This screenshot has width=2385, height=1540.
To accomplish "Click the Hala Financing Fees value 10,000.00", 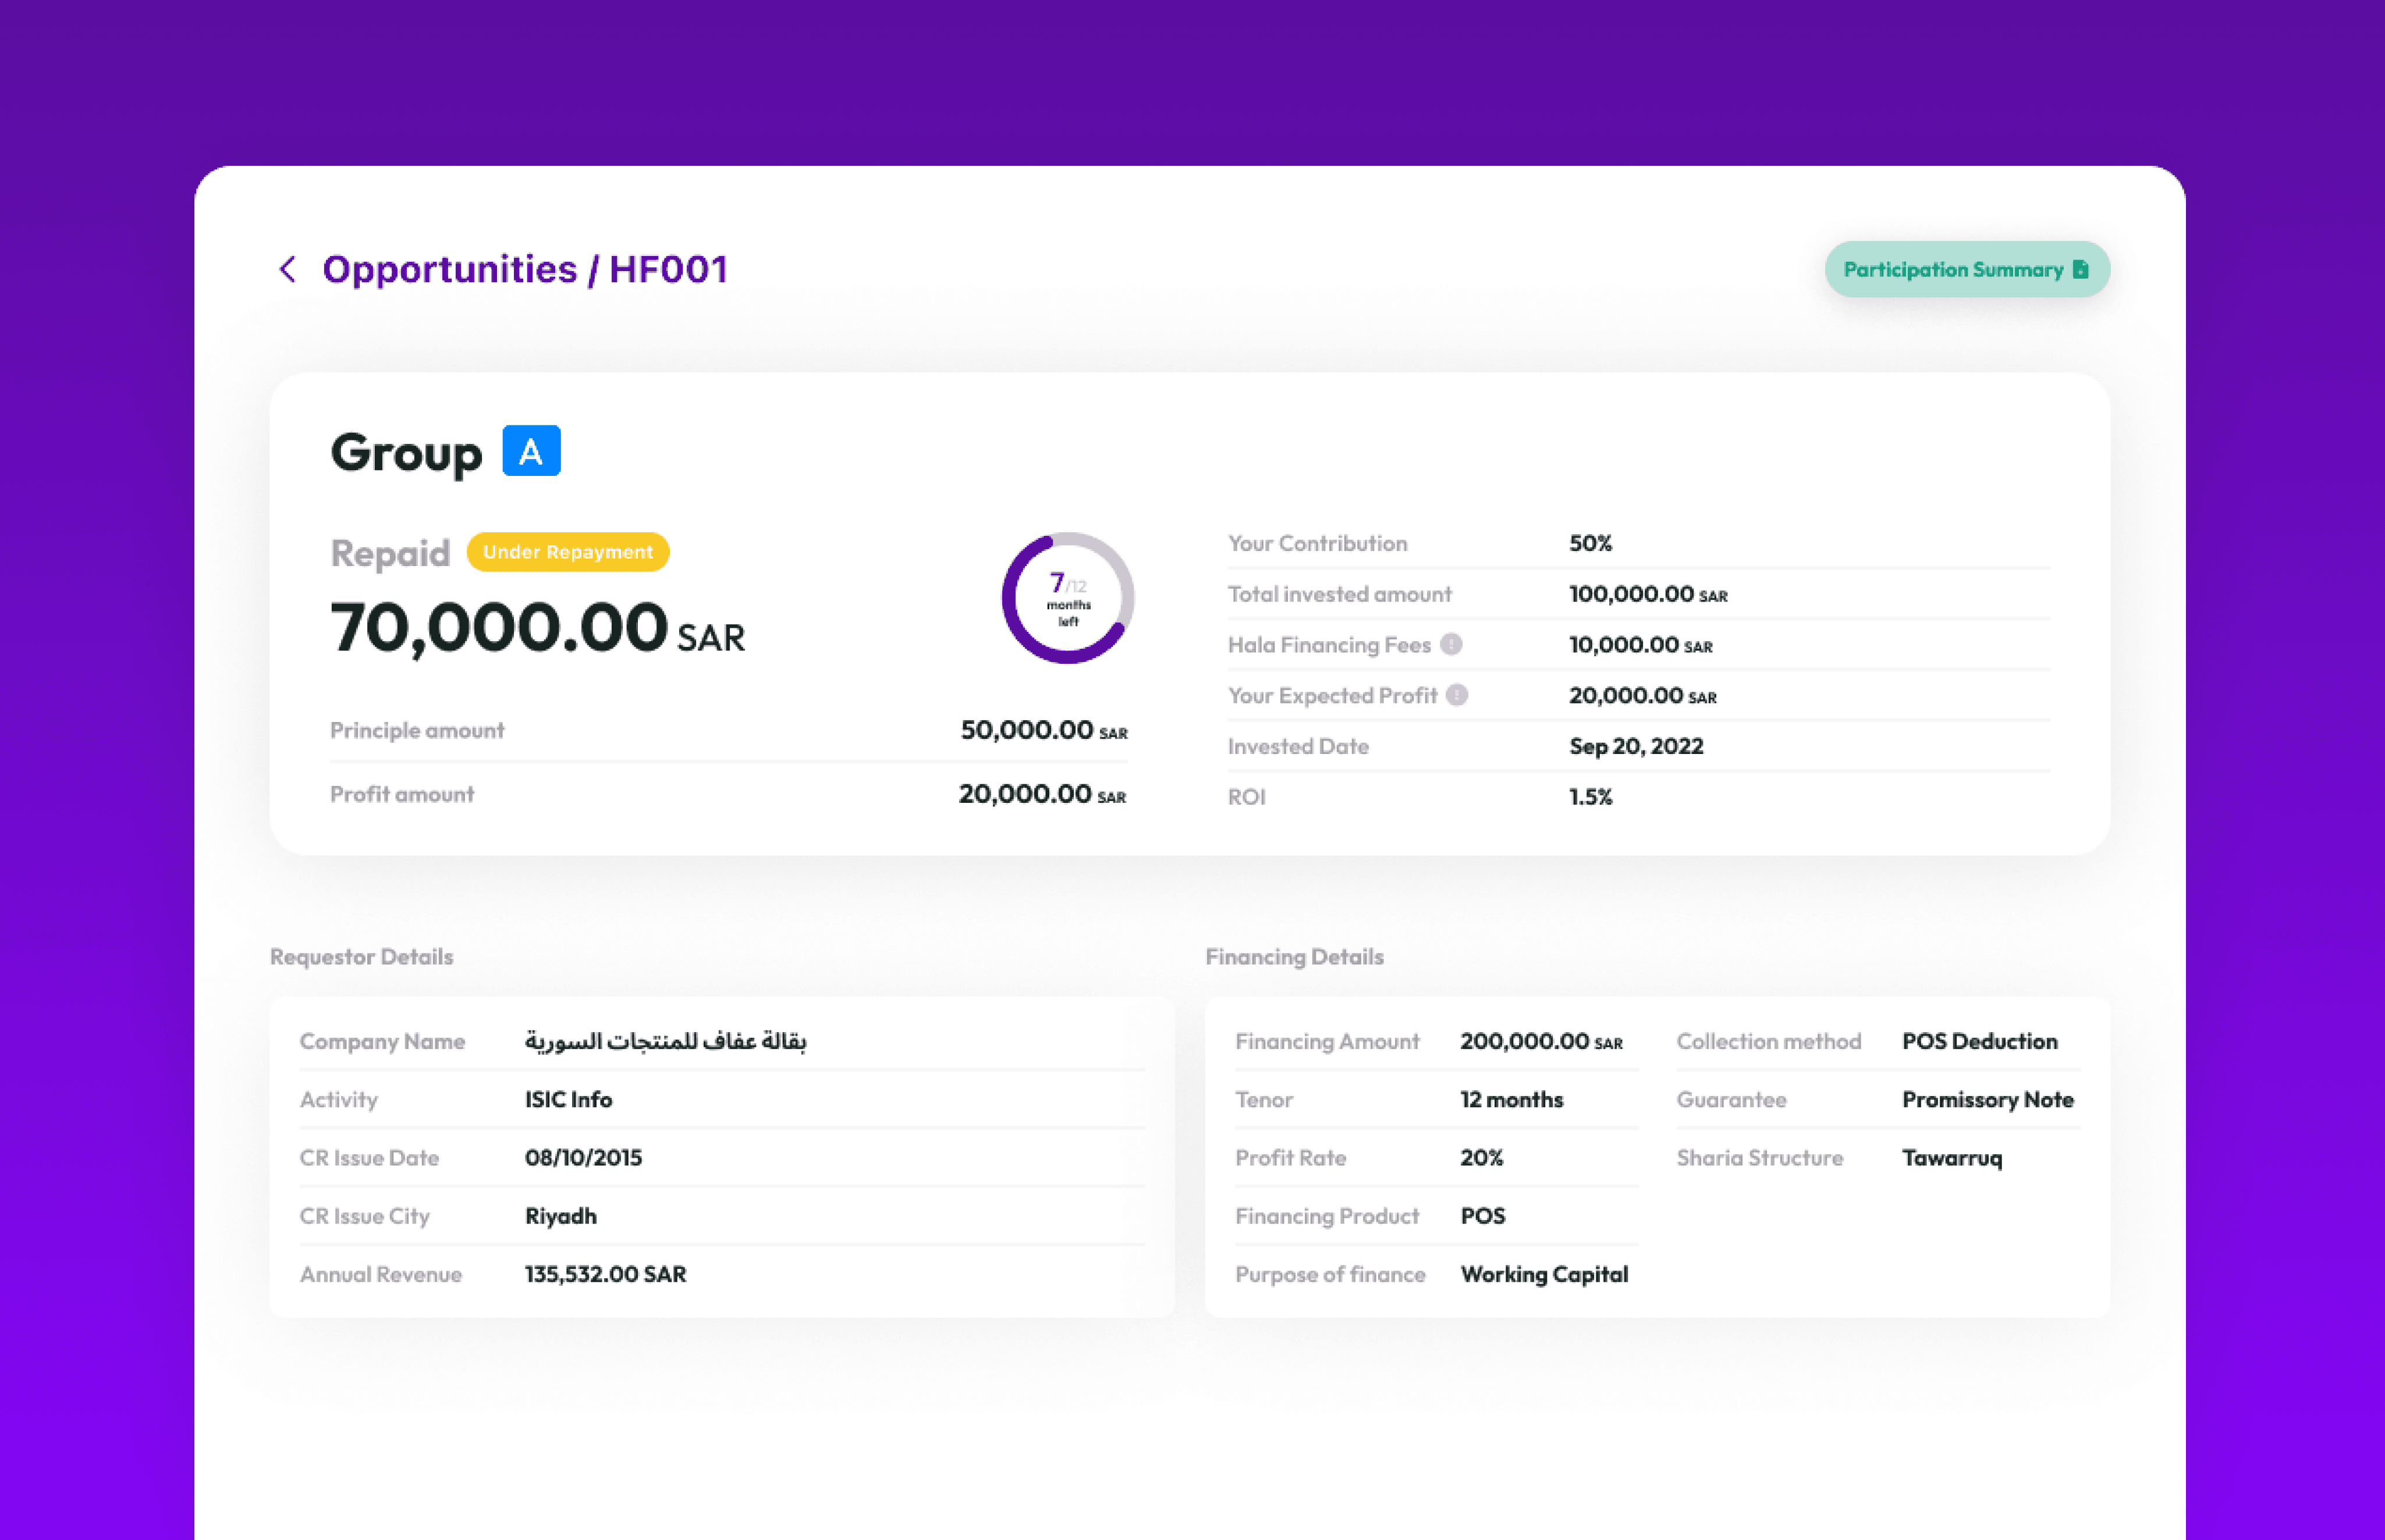I will 1641,645.
